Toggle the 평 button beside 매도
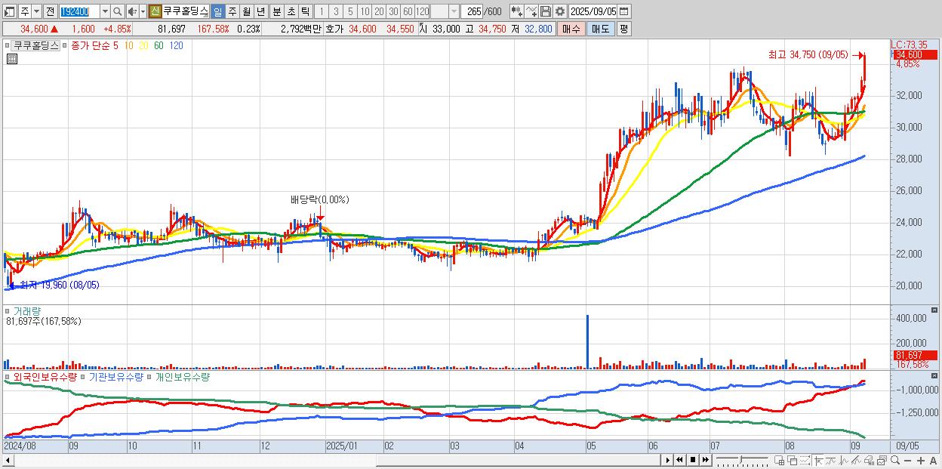 click(623, 29)
